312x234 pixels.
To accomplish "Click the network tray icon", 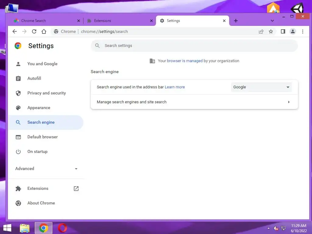I will [x=283, y=228].
